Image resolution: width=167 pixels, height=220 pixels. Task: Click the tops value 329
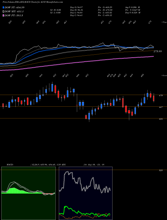point(10,22)
